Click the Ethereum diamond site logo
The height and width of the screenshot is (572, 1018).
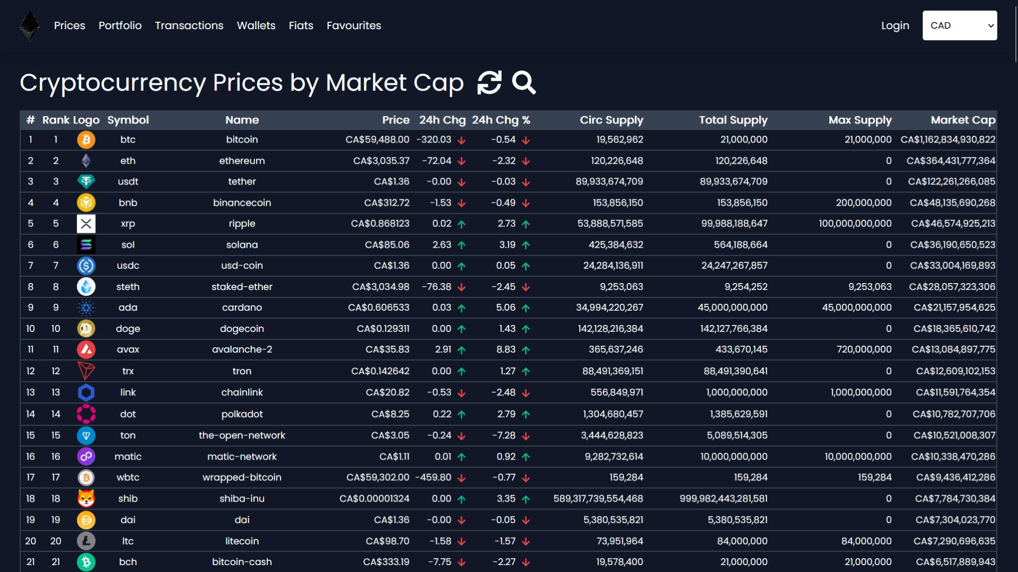[30, 25]
